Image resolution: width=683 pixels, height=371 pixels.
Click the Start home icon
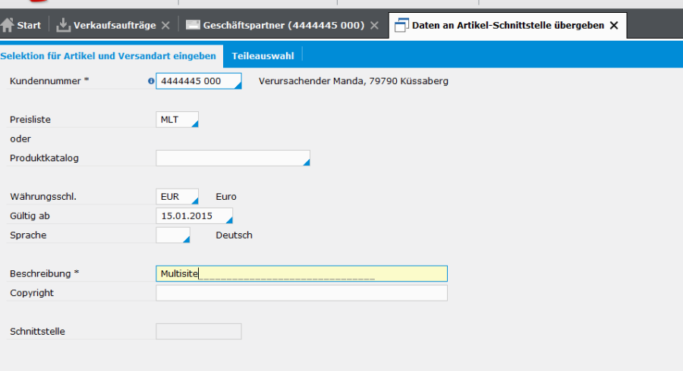[8, 25]
